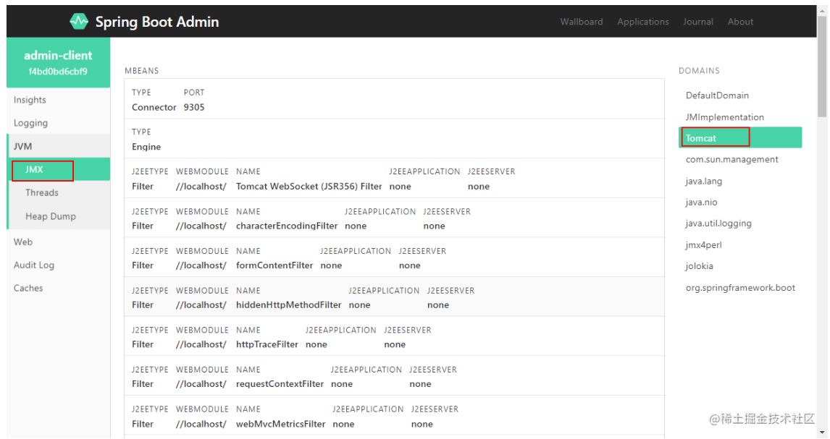Click the port value 9305
This screenshot has width=830, height=439.
(193, 107)
